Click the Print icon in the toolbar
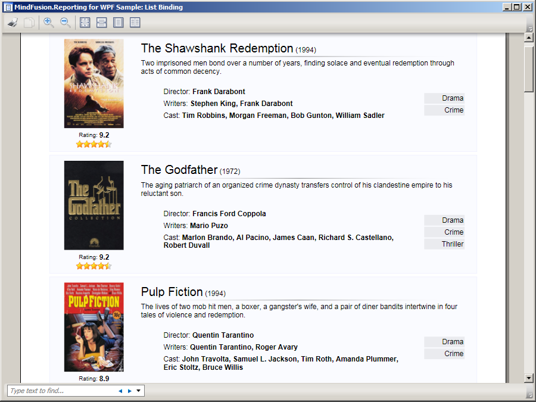536x402 pixels. [x=13, y=23]
